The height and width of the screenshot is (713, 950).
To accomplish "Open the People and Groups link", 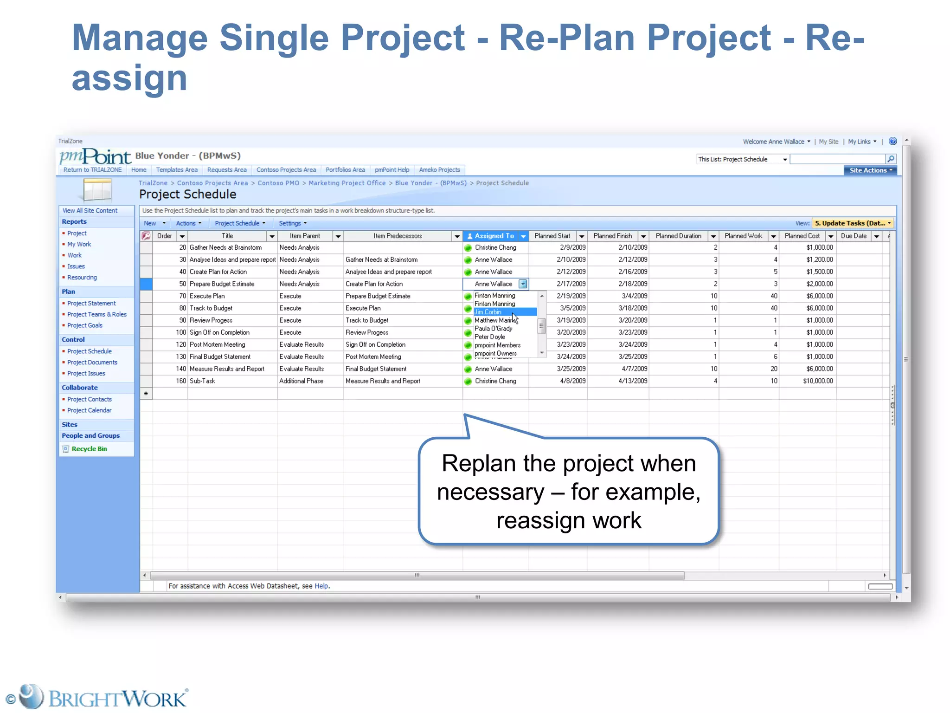I will click(x=91, y=436).
